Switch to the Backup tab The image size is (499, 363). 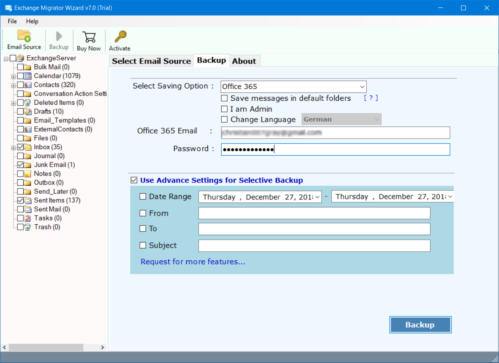click(x=211, y=60)
